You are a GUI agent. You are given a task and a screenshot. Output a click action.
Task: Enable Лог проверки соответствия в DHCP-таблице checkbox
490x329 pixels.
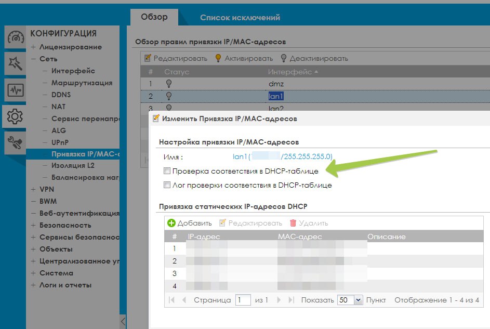click(167, 185)
